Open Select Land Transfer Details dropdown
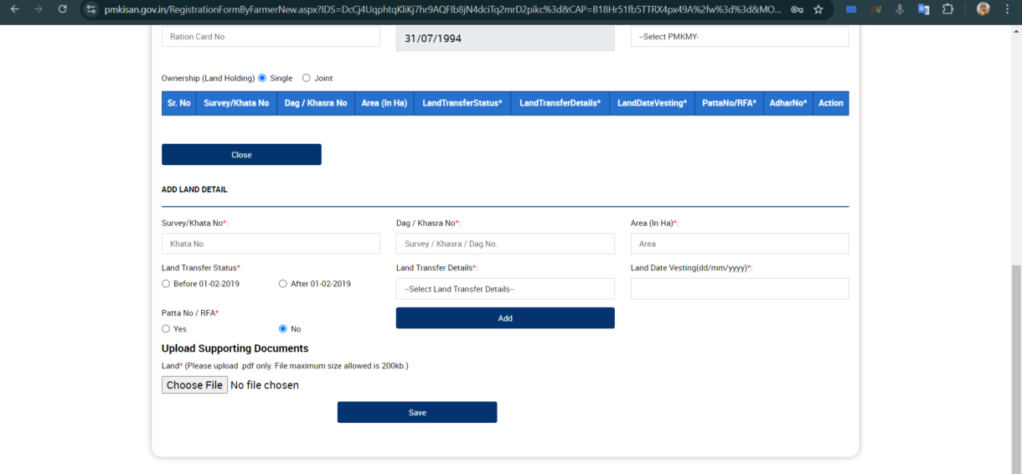 505,289
